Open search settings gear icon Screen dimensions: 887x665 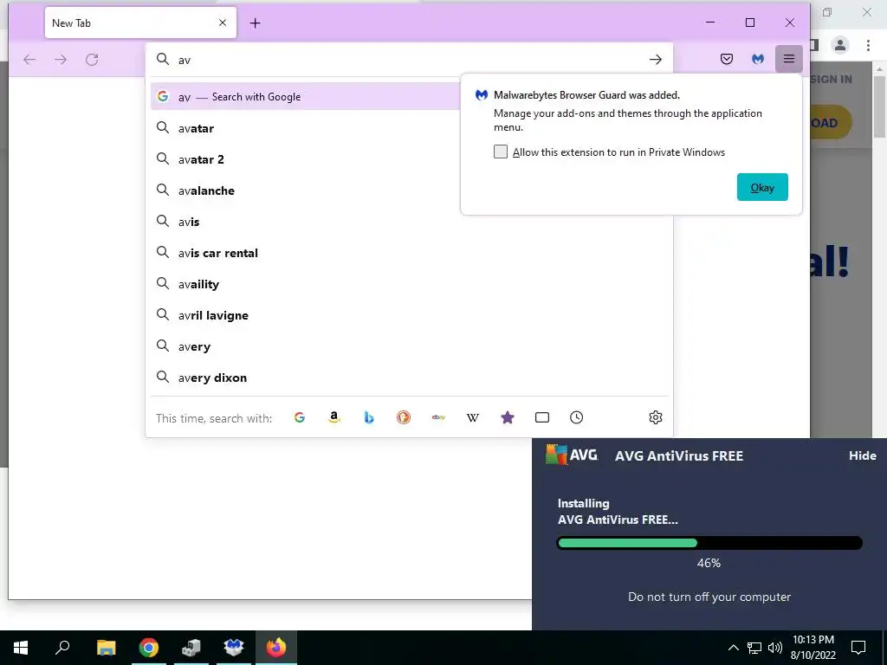point(656,417)
